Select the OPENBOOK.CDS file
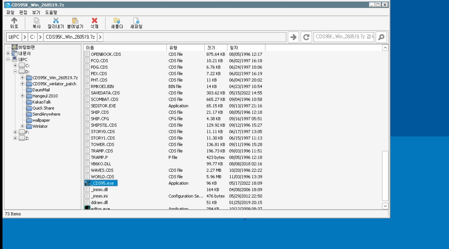The height and width of the screenshot is (249, 449). pyautogui.click(x=106, y=54)
